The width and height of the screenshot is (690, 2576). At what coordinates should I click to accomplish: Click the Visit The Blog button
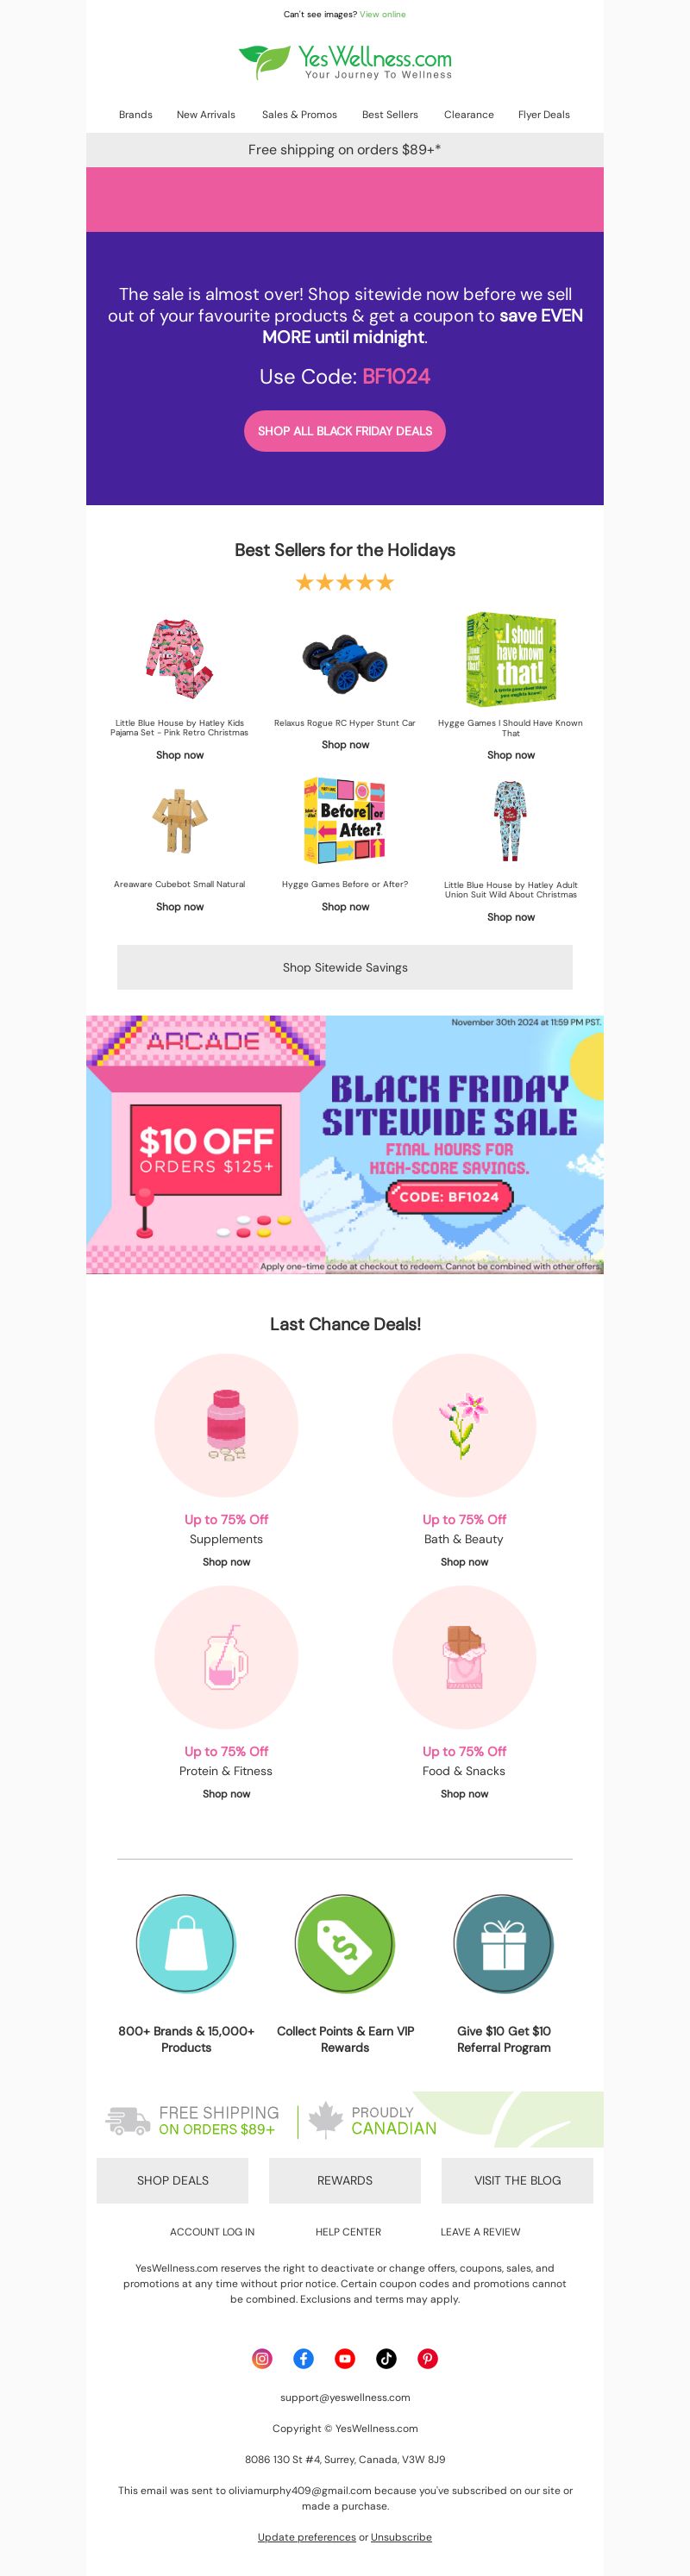tap(517, 2180)
